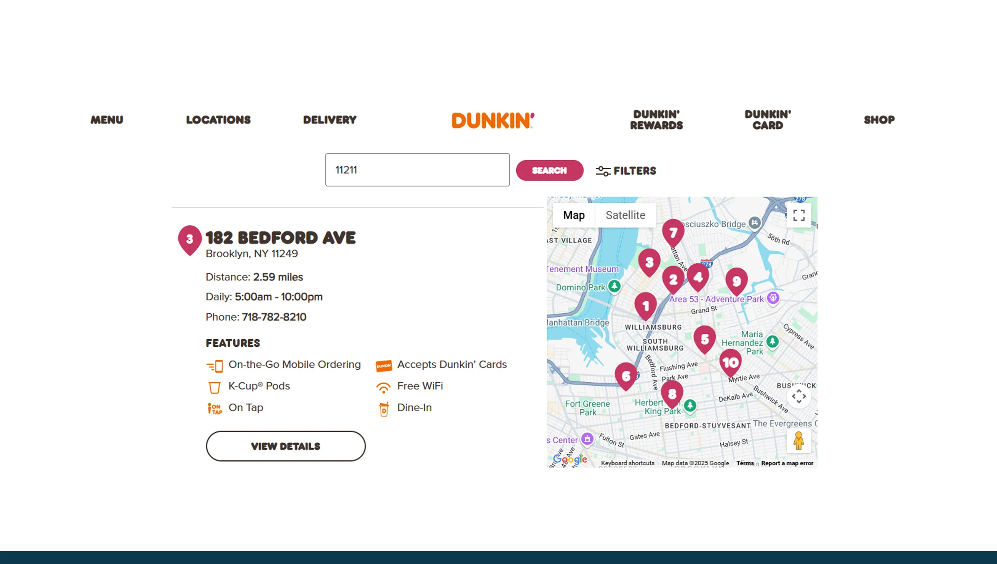Toggle fullscreen mode on the map
This screenshot has height=564, width=997.
[799, 216]
